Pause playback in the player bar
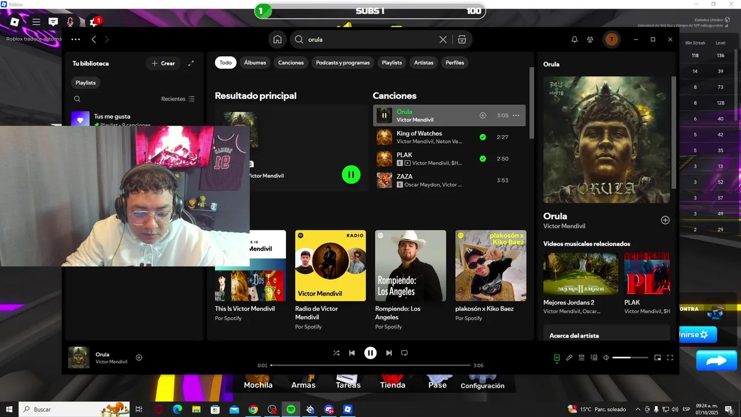Viewport: 741px width, 417px height. click(x=370, y=353)
